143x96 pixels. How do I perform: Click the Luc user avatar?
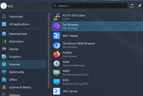coord(4,6)
